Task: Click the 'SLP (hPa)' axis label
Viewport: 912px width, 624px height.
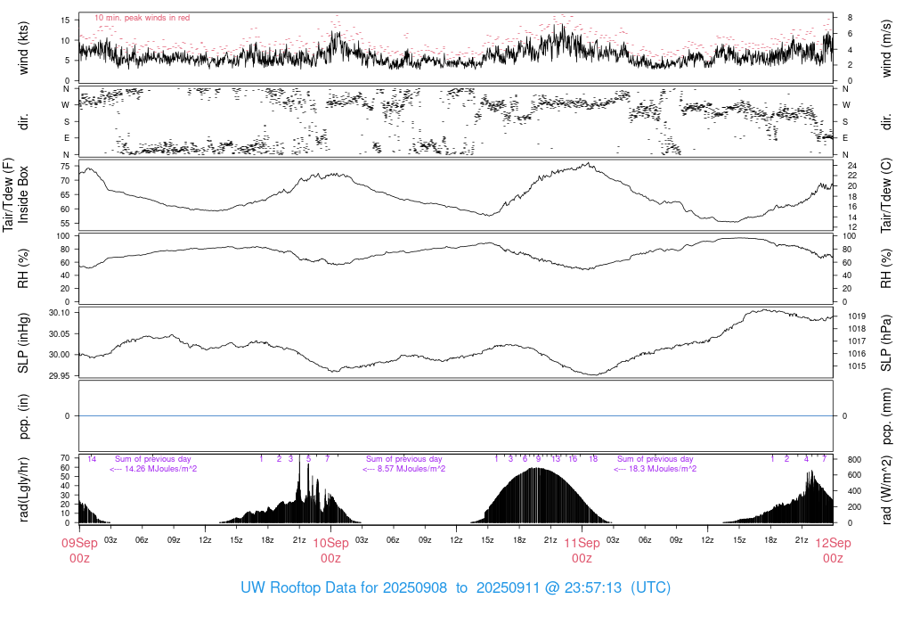Action: coord(886,343)
